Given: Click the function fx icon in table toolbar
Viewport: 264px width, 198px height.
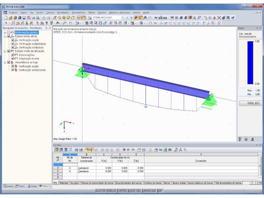Looking at the screenshot, I should [x=181, y=150].
